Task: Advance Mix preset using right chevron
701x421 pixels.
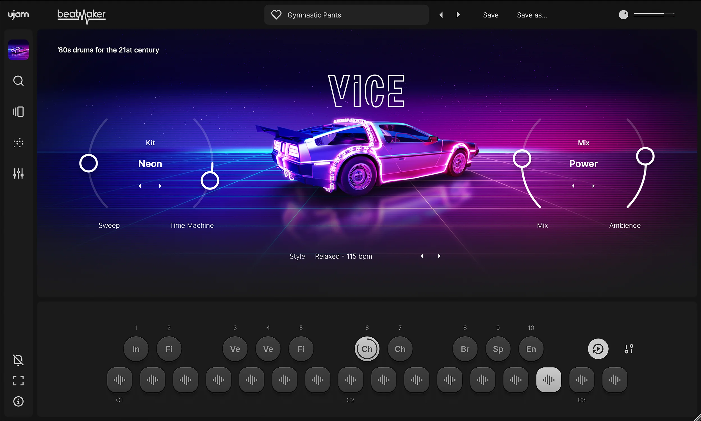Action: coord(593,186)
